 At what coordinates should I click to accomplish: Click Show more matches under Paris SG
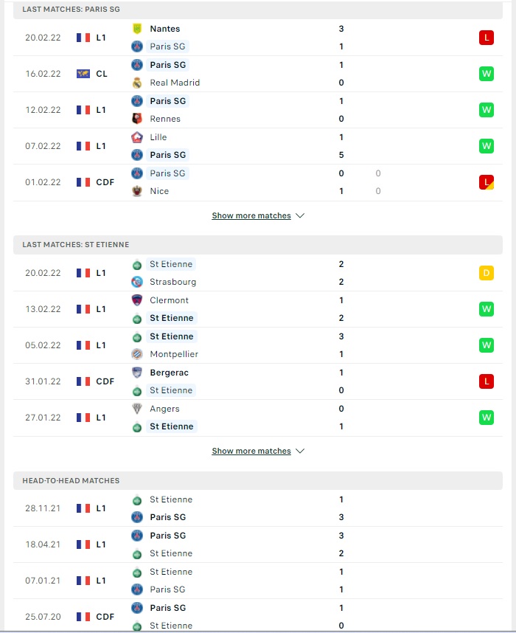pos(251,215)
